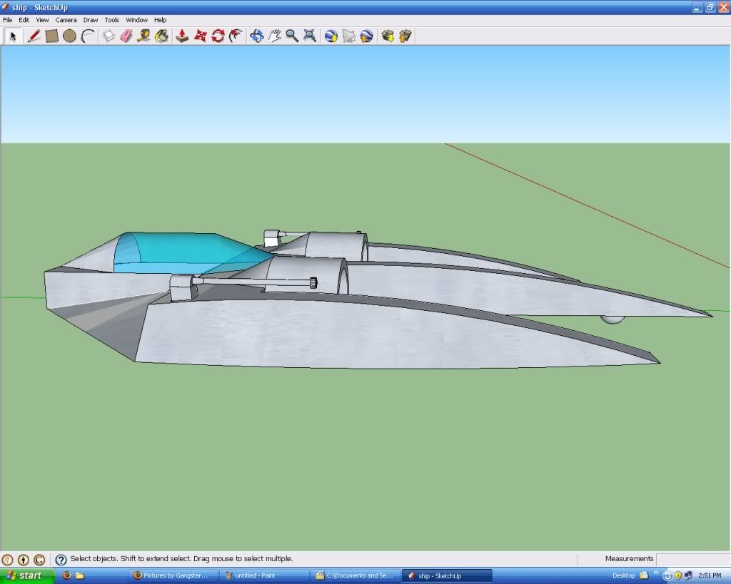Click the Windows start button
Screen dimensions: 731x584
(27, 575)
